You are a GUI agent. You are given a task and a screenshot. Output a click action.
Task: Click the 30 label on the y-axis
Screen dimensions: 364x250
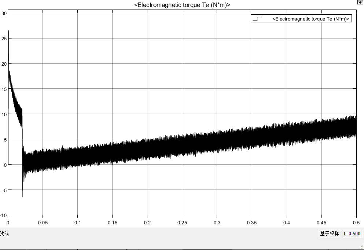tap(4, 13)
